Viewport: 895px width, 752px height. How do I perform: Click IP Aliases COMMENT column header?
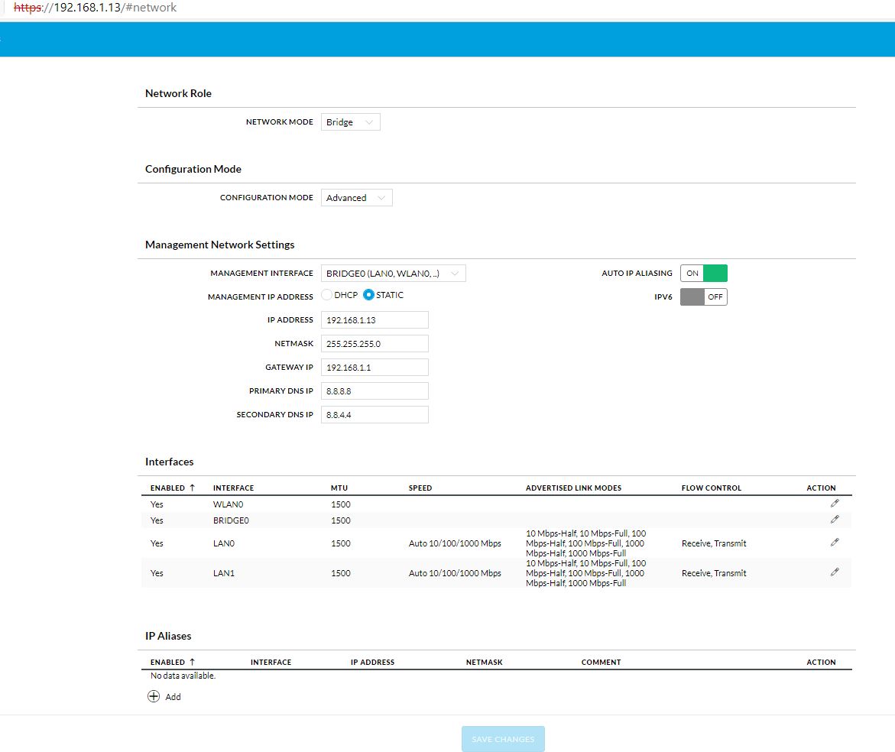[601, 662]
